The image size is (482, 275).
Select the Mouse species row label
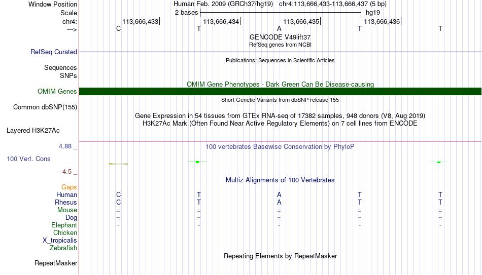coord(67,210)
